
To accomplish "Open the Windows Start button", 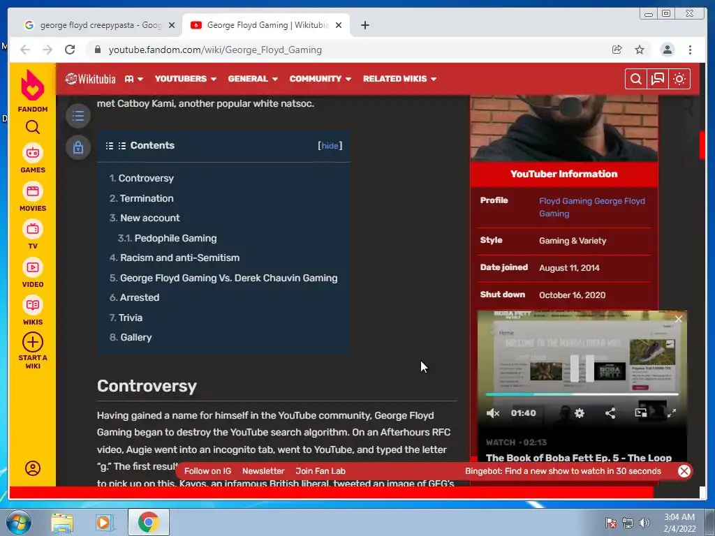I will (19, 522).
